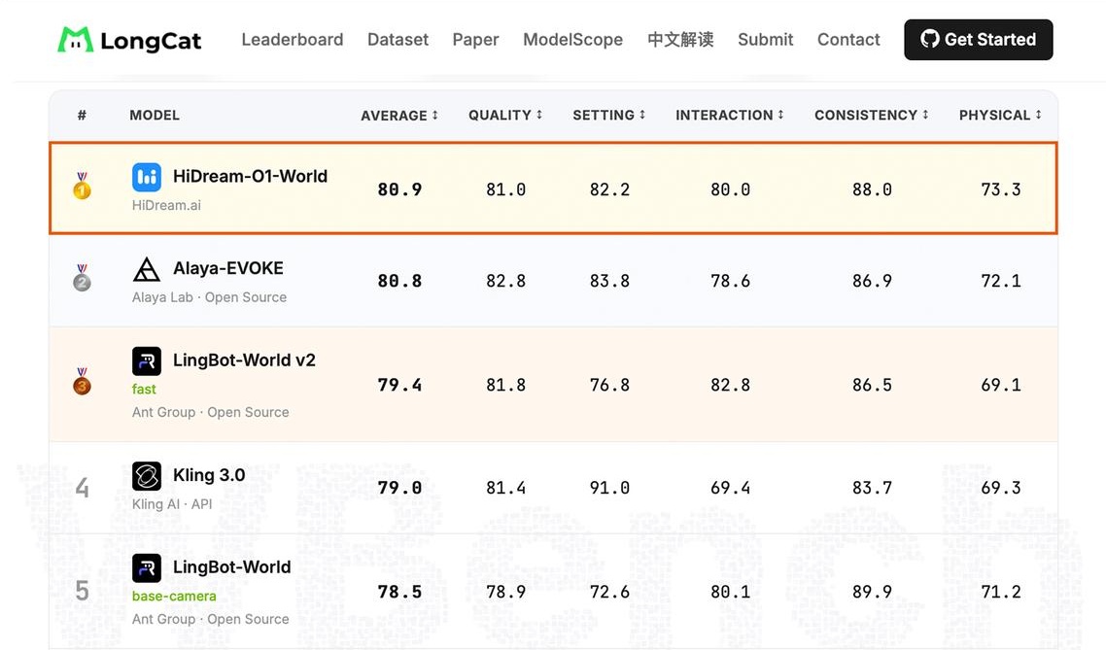Viewport: 1106px width, 650px height.
Task: Sort table by SETTING column
Action: (608, 115)
